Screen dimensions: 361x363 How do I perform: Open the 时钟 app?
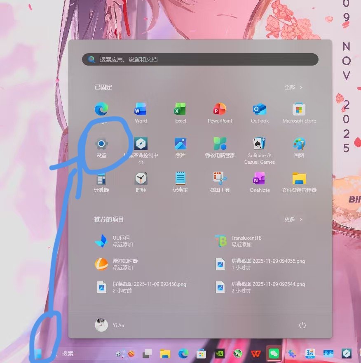click(x=141, y=179)
